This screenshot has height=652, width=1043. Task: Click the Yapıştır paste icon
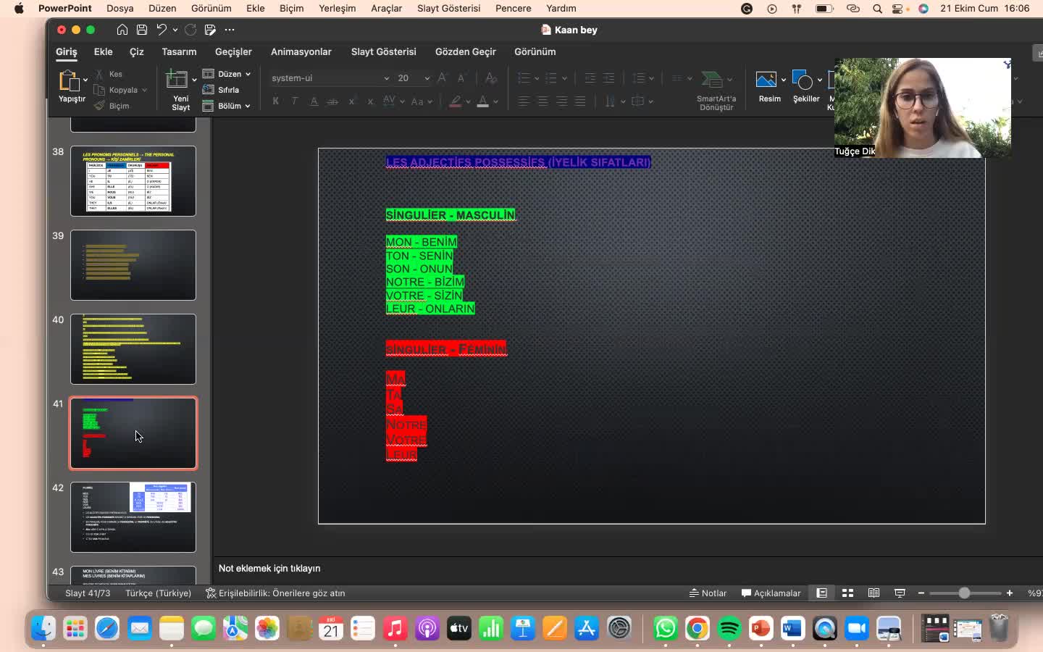(69, 80)
